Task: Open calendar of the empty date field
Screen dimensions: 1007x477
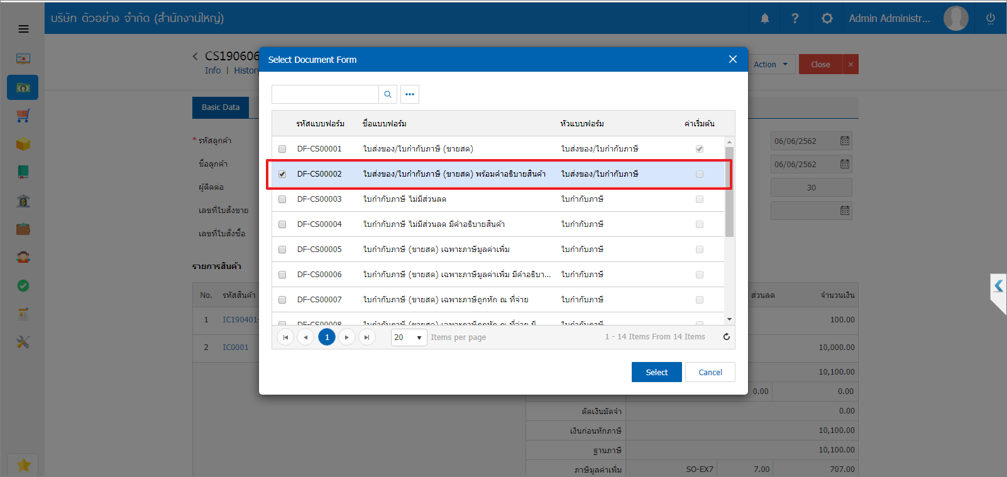Action: pos(845,211)
